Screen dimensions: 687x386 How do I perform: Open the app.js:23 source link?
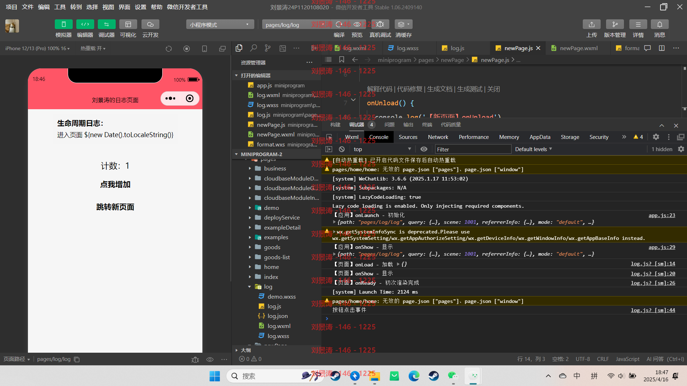click(x=662, y=215)
